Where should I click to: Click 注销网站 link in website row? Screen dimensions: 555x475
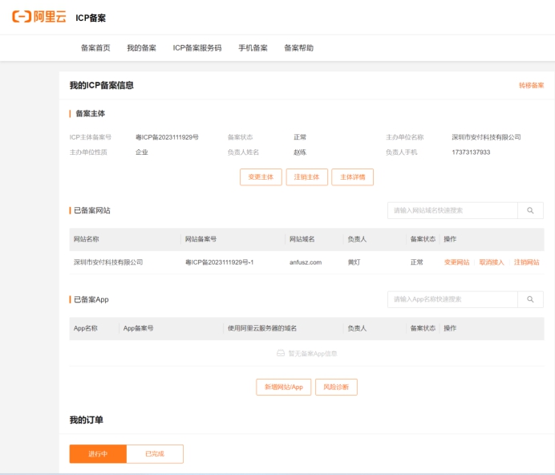(x=527, y=262)
